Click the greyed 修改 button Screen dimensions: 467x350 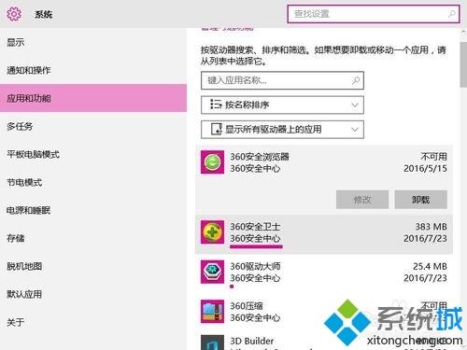pos(362,200)
